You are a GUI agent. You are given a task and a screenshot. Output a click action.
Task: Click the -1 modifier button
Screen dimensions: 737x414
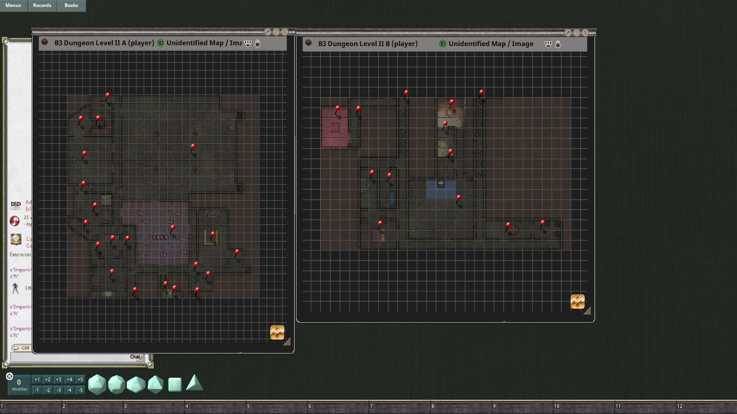point(35,389)
